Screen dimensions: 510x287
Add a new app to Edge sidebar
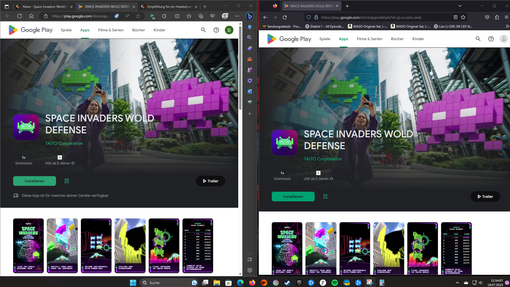250,114
